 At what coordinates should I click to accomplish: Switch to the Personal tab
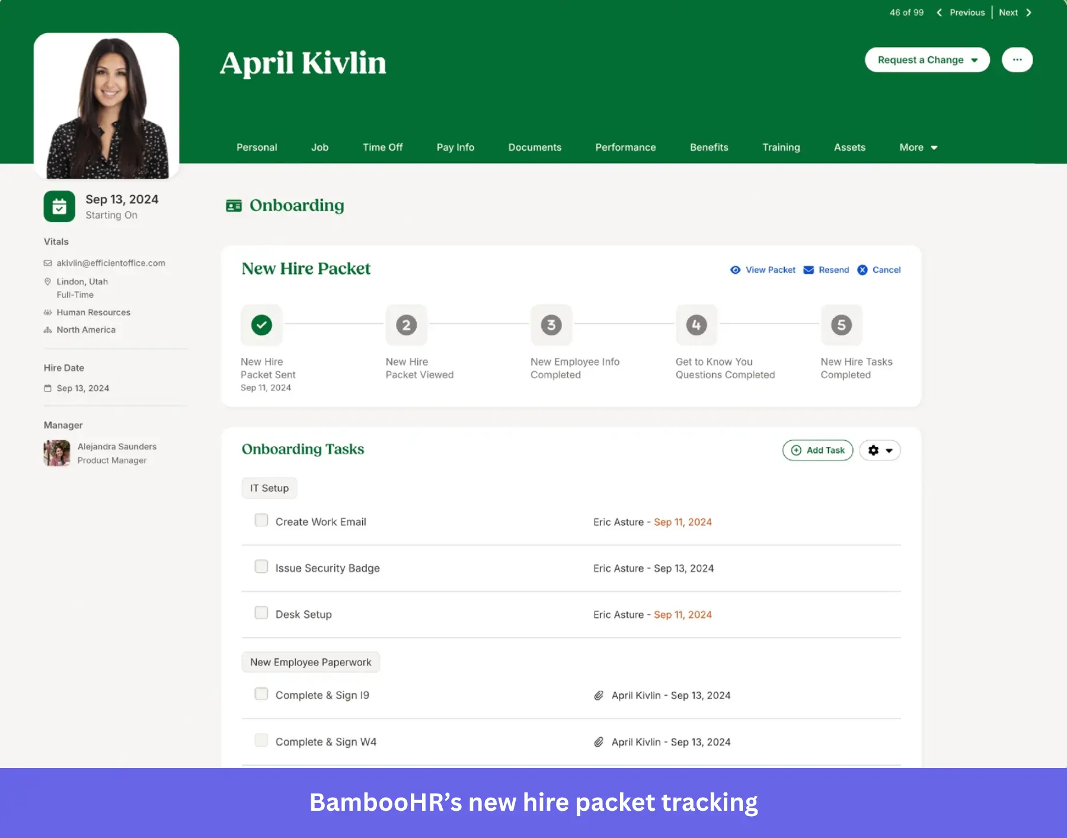[x=257, y=148]
